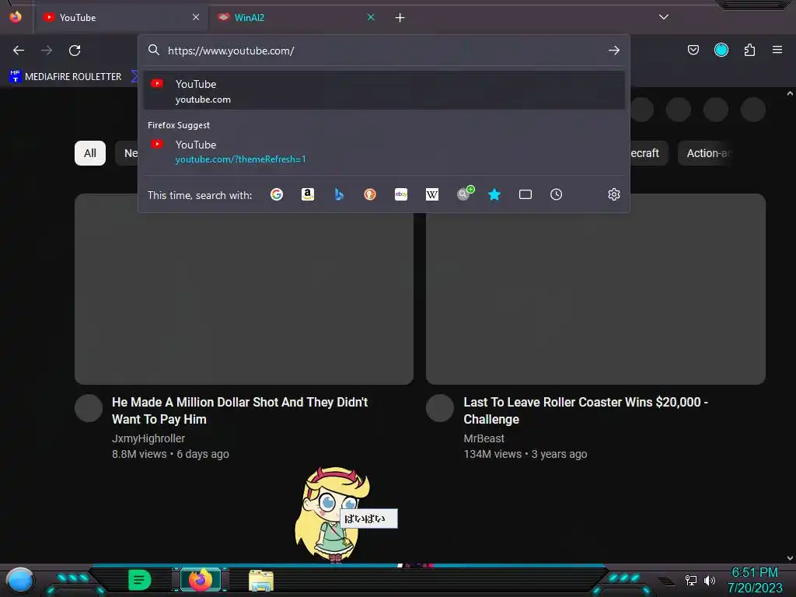Select the All filter chip

(90, 153)
